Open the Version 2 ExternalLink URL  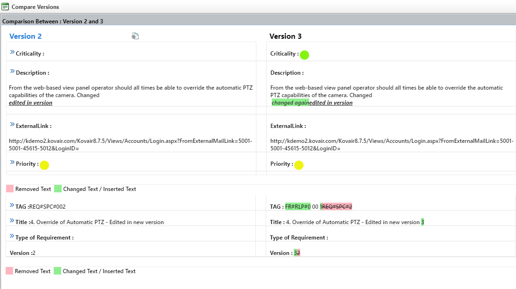[x=131, y=145]
